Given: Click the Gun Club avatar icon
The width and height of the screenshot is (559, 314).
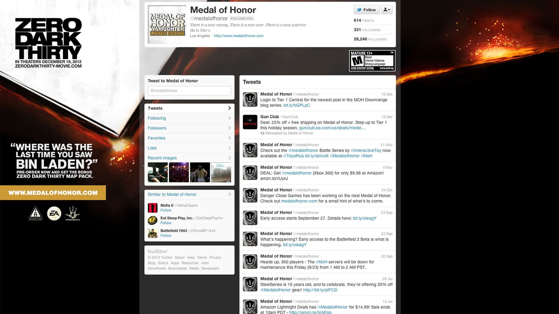Looking at the screenshot, I should [250, 122].
